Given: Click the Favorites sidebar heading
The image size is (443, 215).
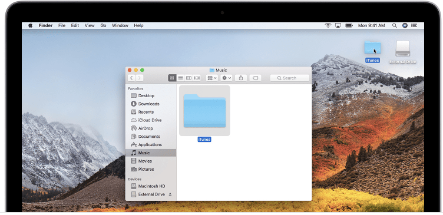Looking at the screenshot, I should [135, 89].
